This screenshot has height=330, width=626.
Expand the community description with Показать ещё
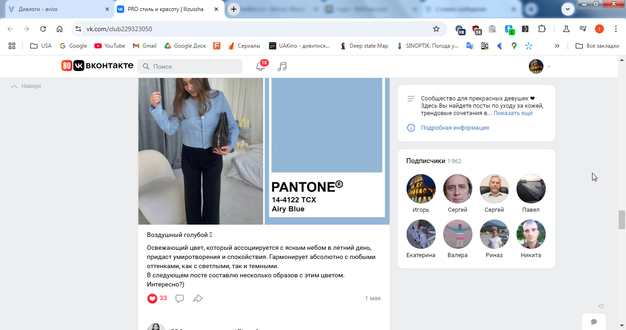(x=513, y=113)
